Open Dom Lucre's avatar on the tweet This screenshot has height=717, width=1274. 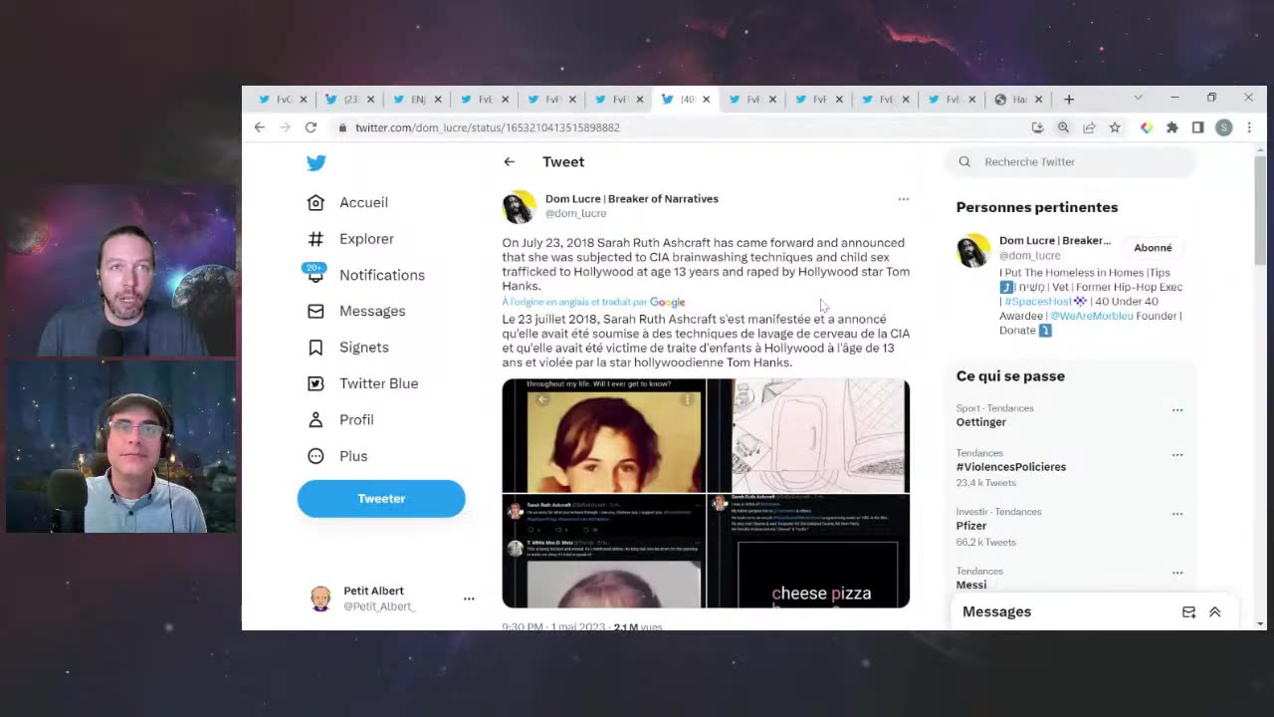[519, 206]
